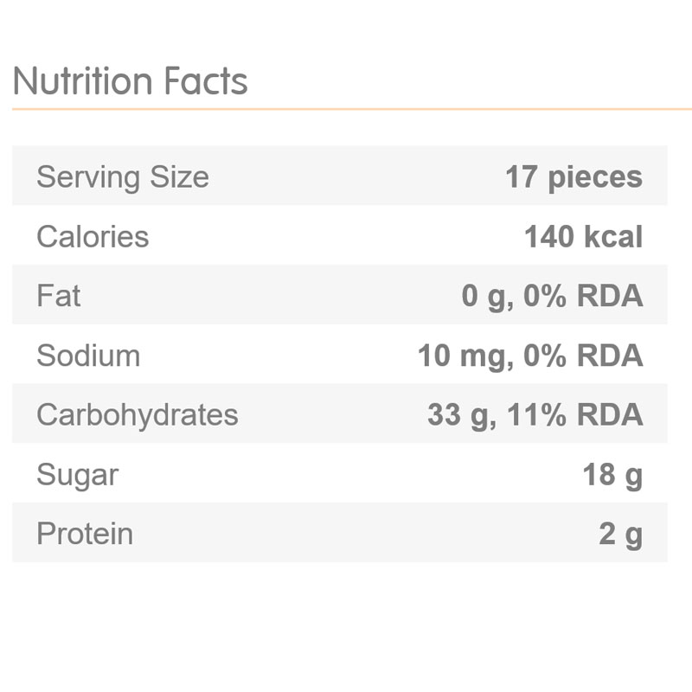Click the "11% RDA" carbohydrates percentage

click(575, 414)
